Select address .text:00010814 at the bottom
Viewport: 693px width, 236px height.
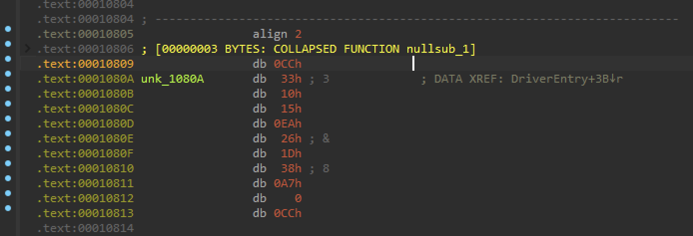pos(85,228)
